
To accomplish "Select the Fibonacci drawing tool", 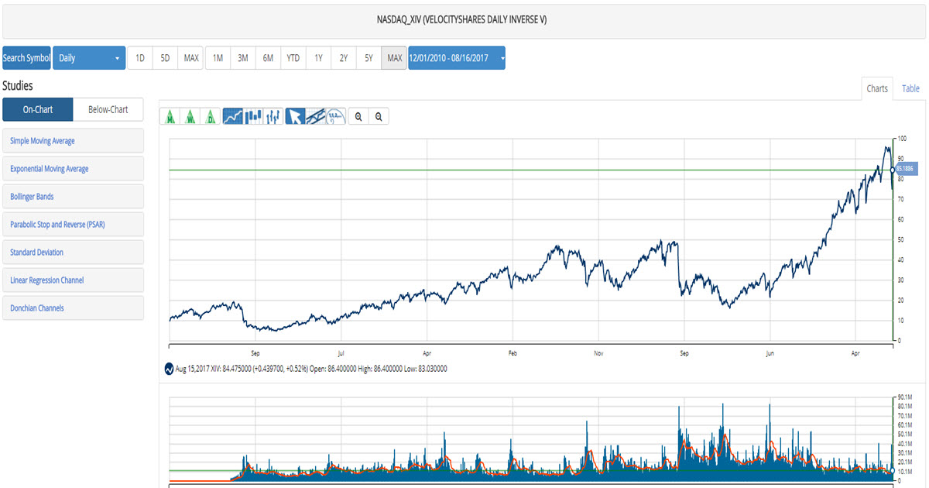I will [x=335, y=117].
